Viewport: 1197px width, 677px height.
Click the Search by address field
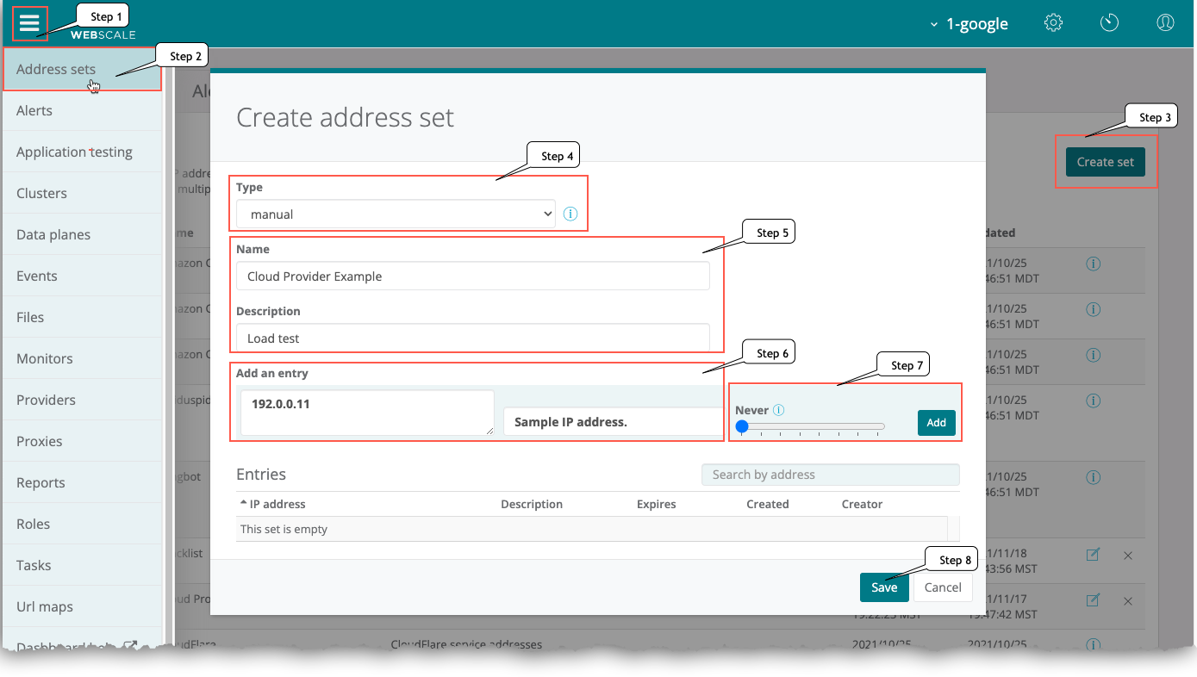(830, 475)
